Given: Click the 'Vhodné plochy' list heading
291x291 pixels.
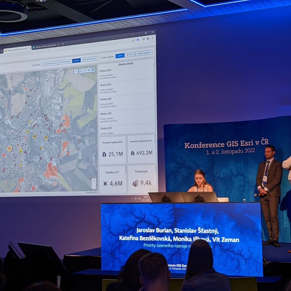Looking at the screenshot, I should [x=126, y=64].
